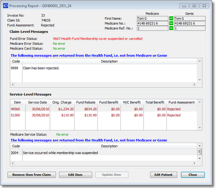
Task: Sort by Orig. Charge column header
Action: [62, 102]
